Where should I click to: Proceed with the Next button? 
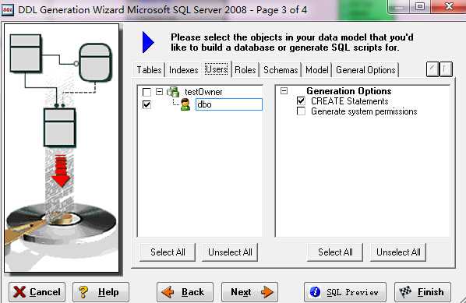coord(249,292)
